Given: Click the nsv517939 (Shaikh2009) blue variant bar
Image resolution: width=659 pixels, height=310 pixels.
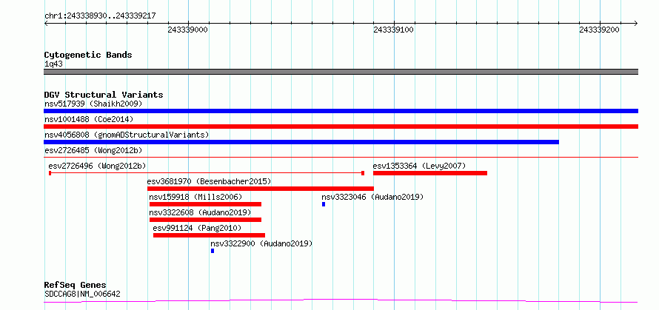Looking at the screenshot, I should coord(341,111).
